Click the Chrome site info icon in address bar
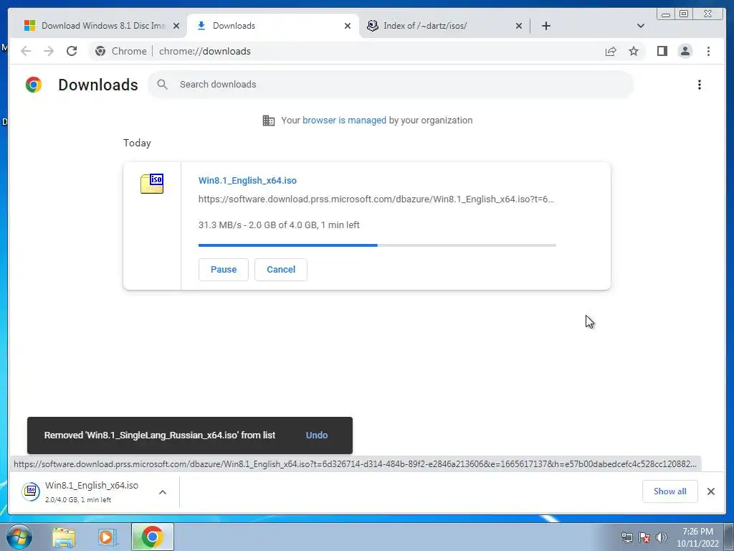The height and width of the screenshot is (551, 734). click(100, 51)
